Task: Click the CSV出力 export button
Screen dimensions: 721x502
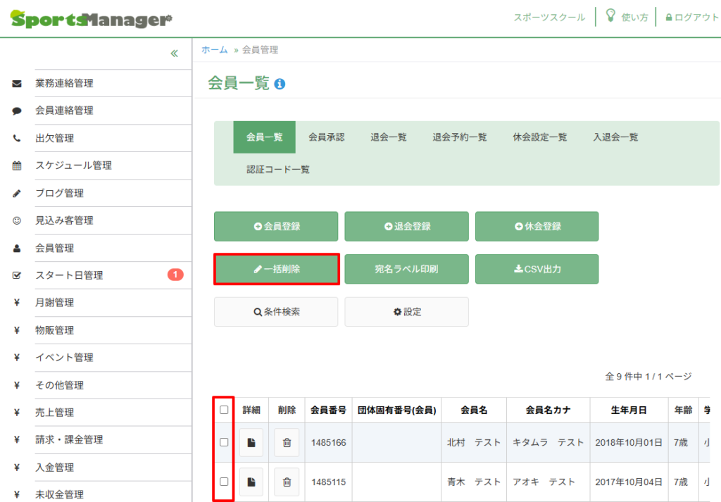Action: pyautogui.click(x=537, y=269)
